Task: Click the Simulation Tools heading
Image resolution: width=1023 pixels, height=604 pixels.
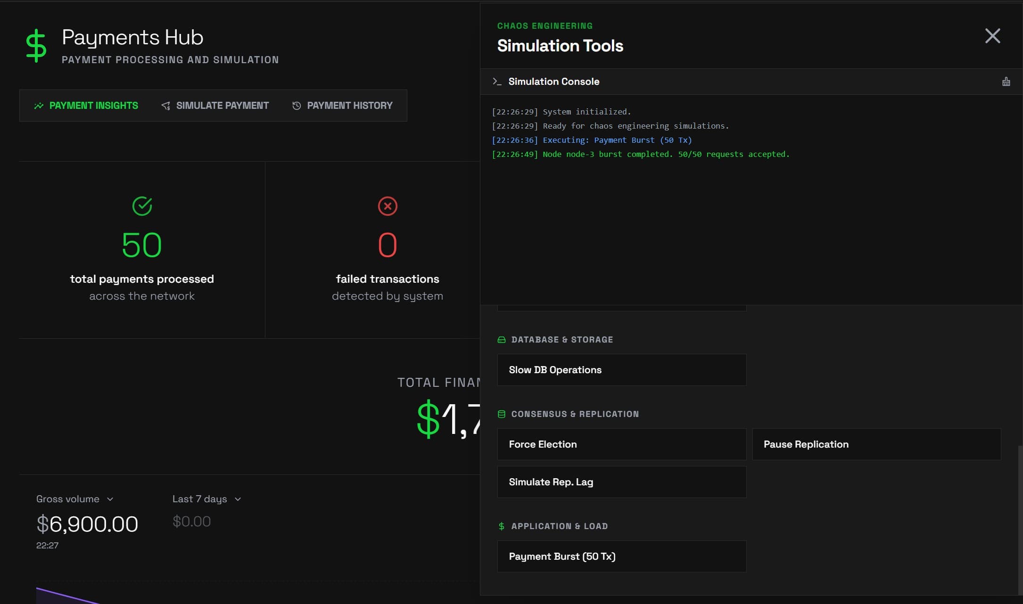Action: point(560,46)
